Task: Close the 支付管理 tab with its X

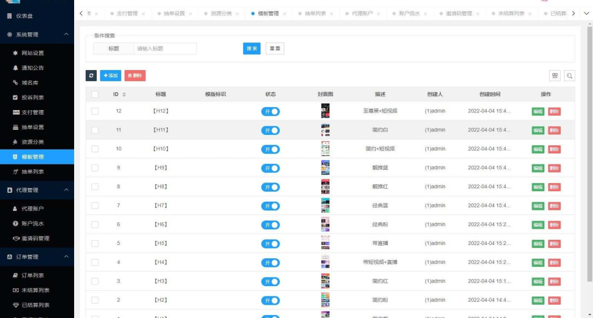Action: point(144,14)
